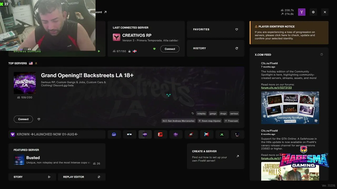This screenshot has width=337, height=189.
Task: Select the green X server icon
Action: click(x=222, y=134)
